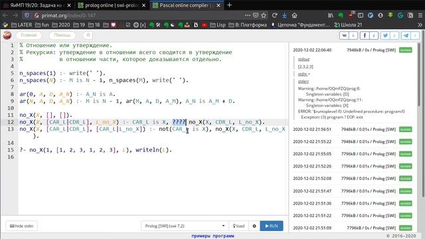This screenshot has width=425, height=239.
Task: Click the Grammarly G extension icon
Action: coord(400,15)
